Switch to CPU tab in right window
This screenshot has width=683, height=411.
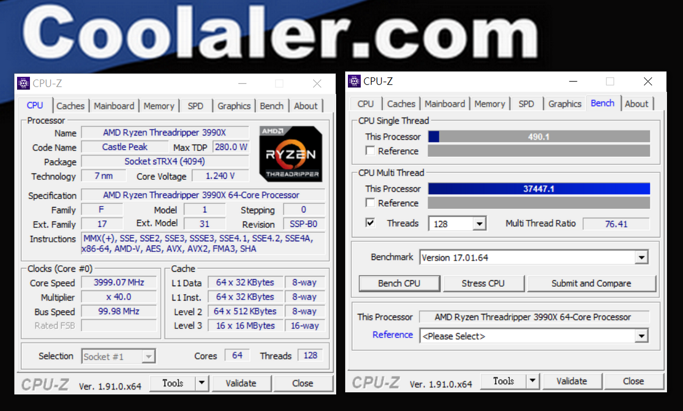(x=366, y=104)
